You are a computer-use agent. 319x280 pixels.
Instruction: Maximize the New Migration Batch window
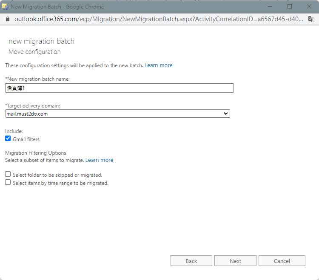[x=290, y=6]
